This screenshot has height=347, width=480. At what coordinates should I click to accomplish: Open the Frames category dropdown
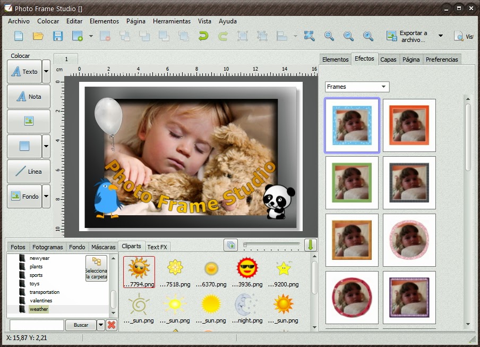pyautogui.click(x=356, y=86)
